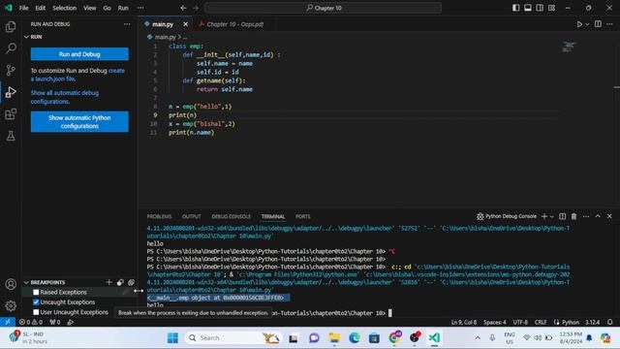Add a new terminal with plus icon

544,216
